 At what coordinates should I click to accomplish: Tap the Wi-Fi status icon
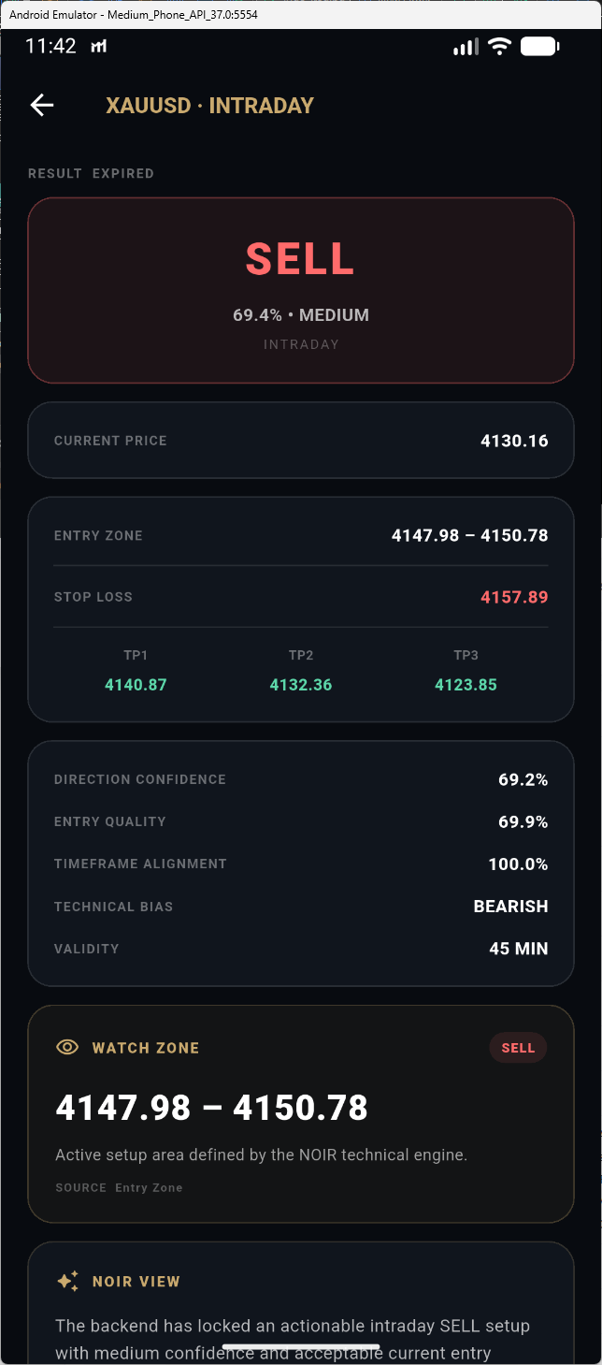(500, 46)
